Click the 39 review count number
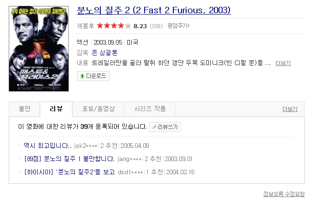312x207 pixels. pos(83,127)
